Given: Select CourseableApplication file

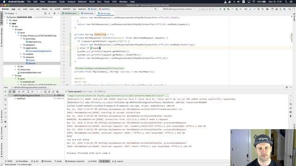Looking at the screenshot, I should (x=40, y=51).
